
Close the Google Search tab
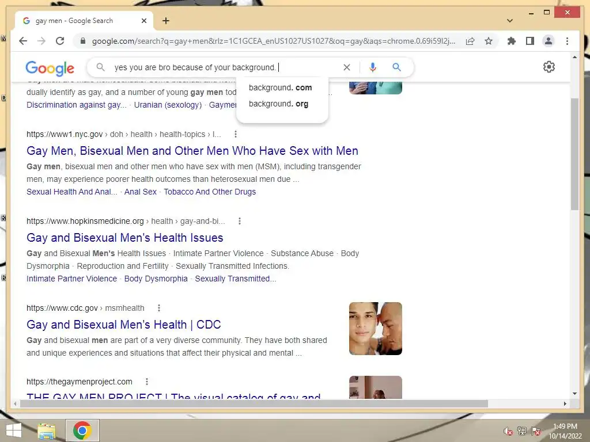(143, 21)
